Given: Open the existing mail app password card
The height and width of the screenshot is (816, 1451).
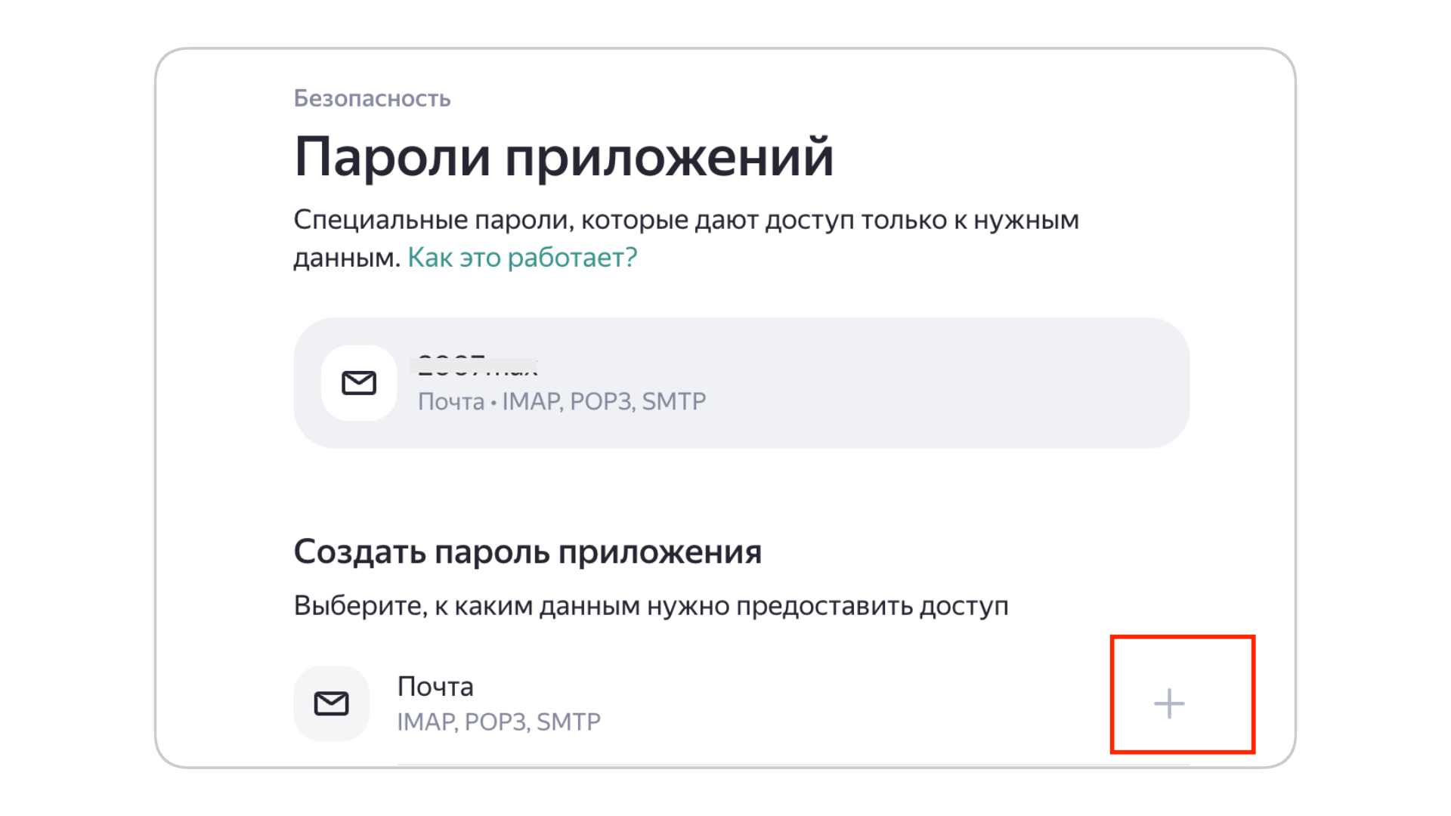Looking at the screenshot, I should pyautogui.click(x=741, y=383).
